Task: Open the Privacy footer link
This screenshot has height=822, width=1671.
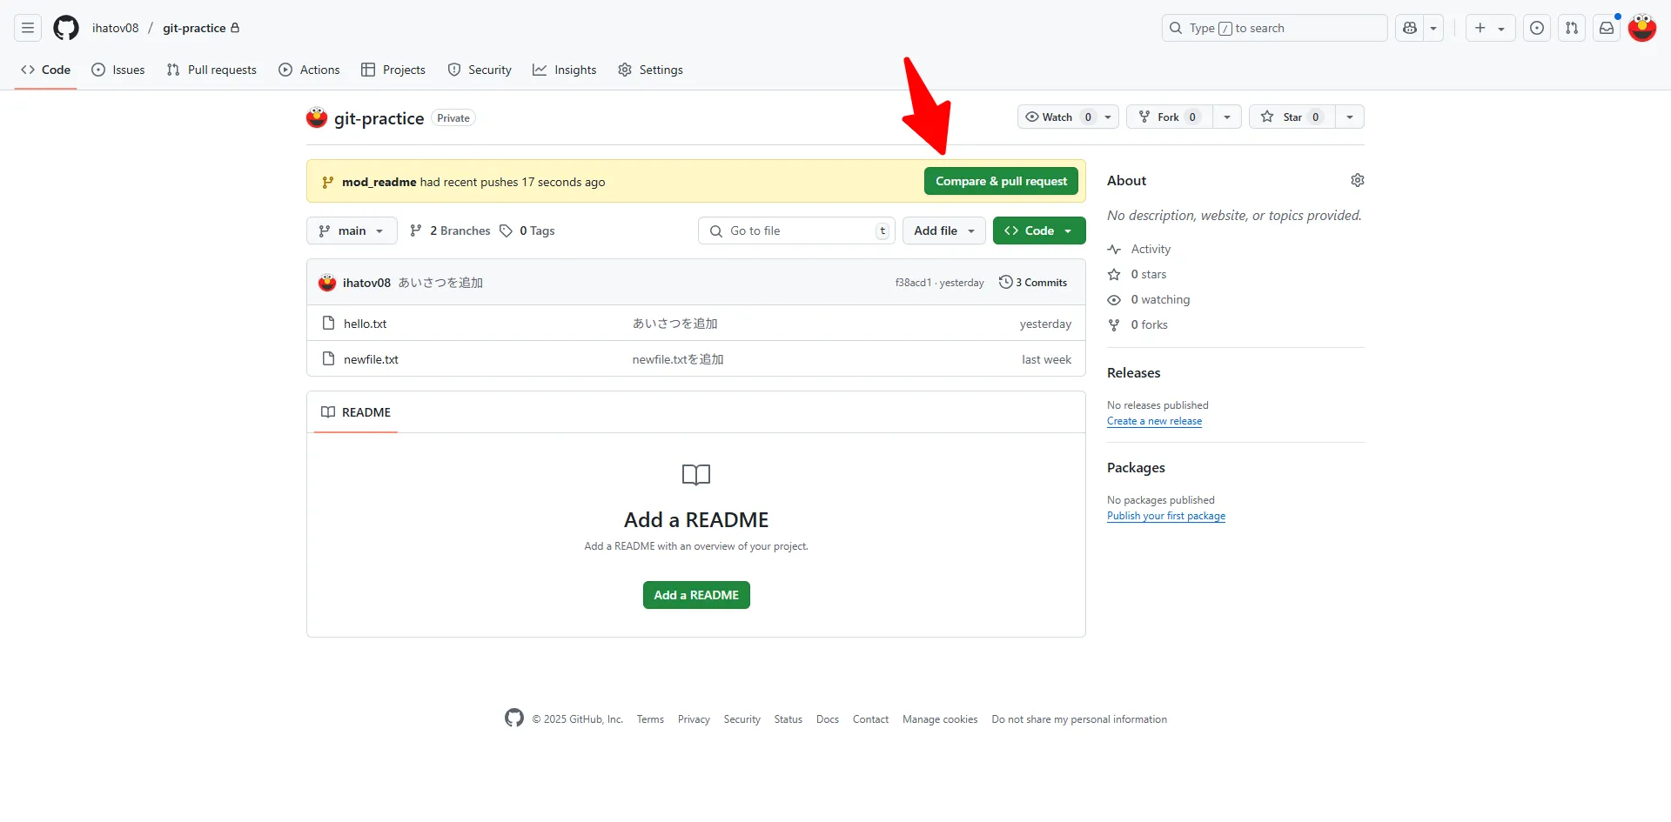Action: pyautogui.click(x=694, y=719)
